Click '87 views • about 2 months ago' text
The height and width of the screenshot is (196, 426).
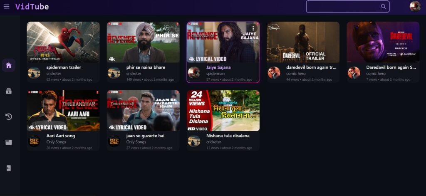pos(229,79)
